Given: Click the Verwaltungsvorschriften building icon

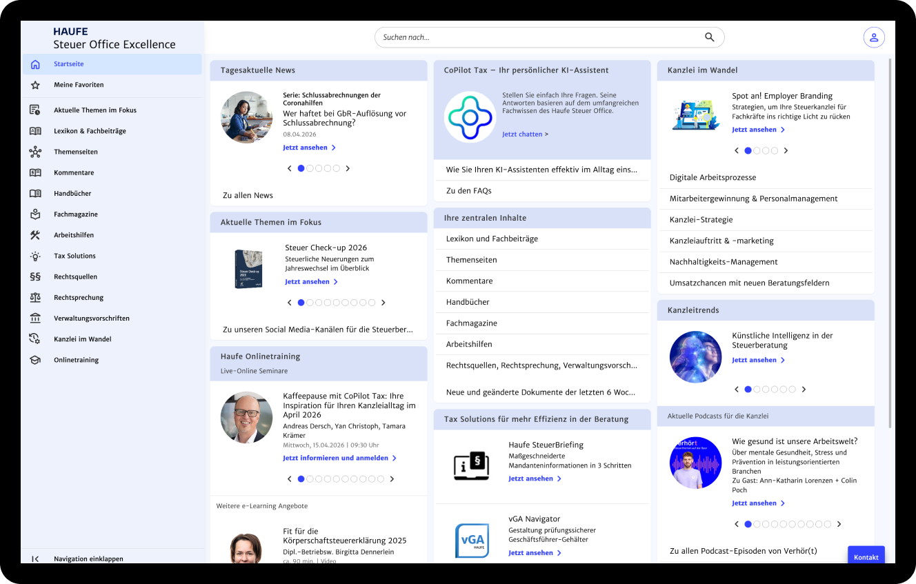Looking at the screenshot, I should pos(35,319).
